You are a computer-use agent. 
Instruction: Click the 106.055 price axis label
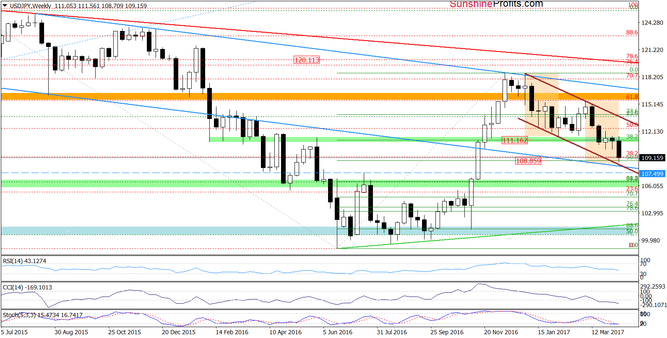pos(652,186)
